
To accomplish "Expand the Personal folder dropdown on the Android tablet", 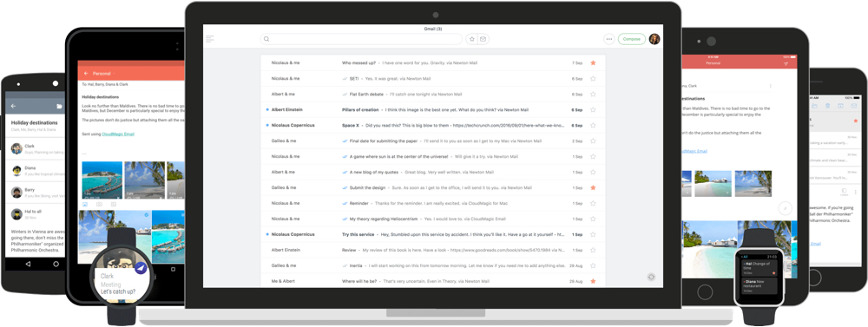I will pyautogui.click(x=114, y=74).
